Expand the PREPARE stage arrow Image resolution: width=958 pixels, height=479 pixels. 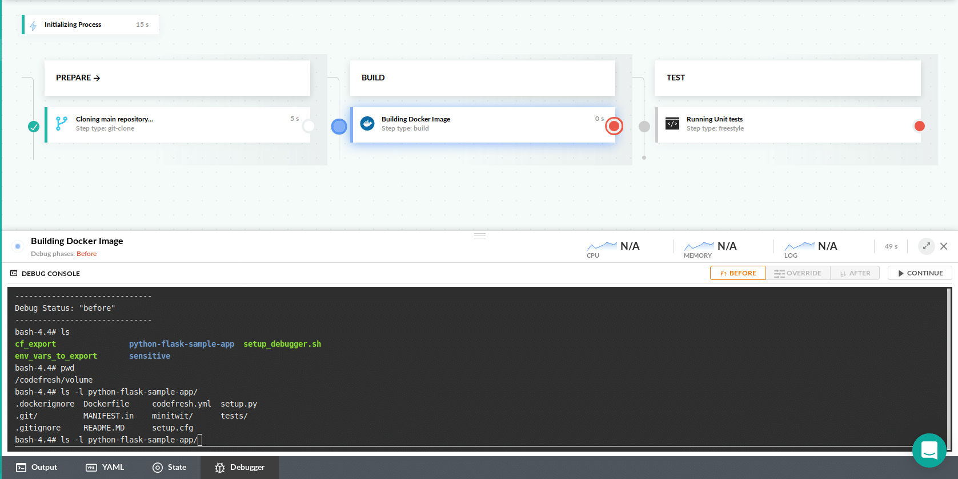tap(97, 78)
